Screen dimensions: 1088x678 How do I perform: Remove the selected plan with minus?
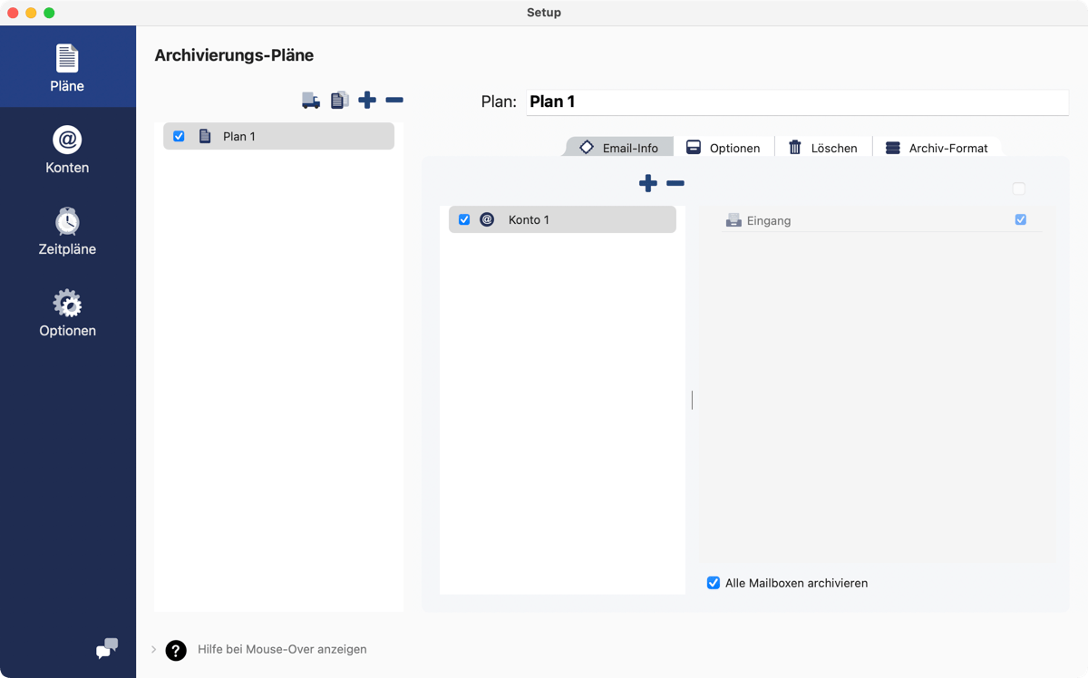coord(394,100)
